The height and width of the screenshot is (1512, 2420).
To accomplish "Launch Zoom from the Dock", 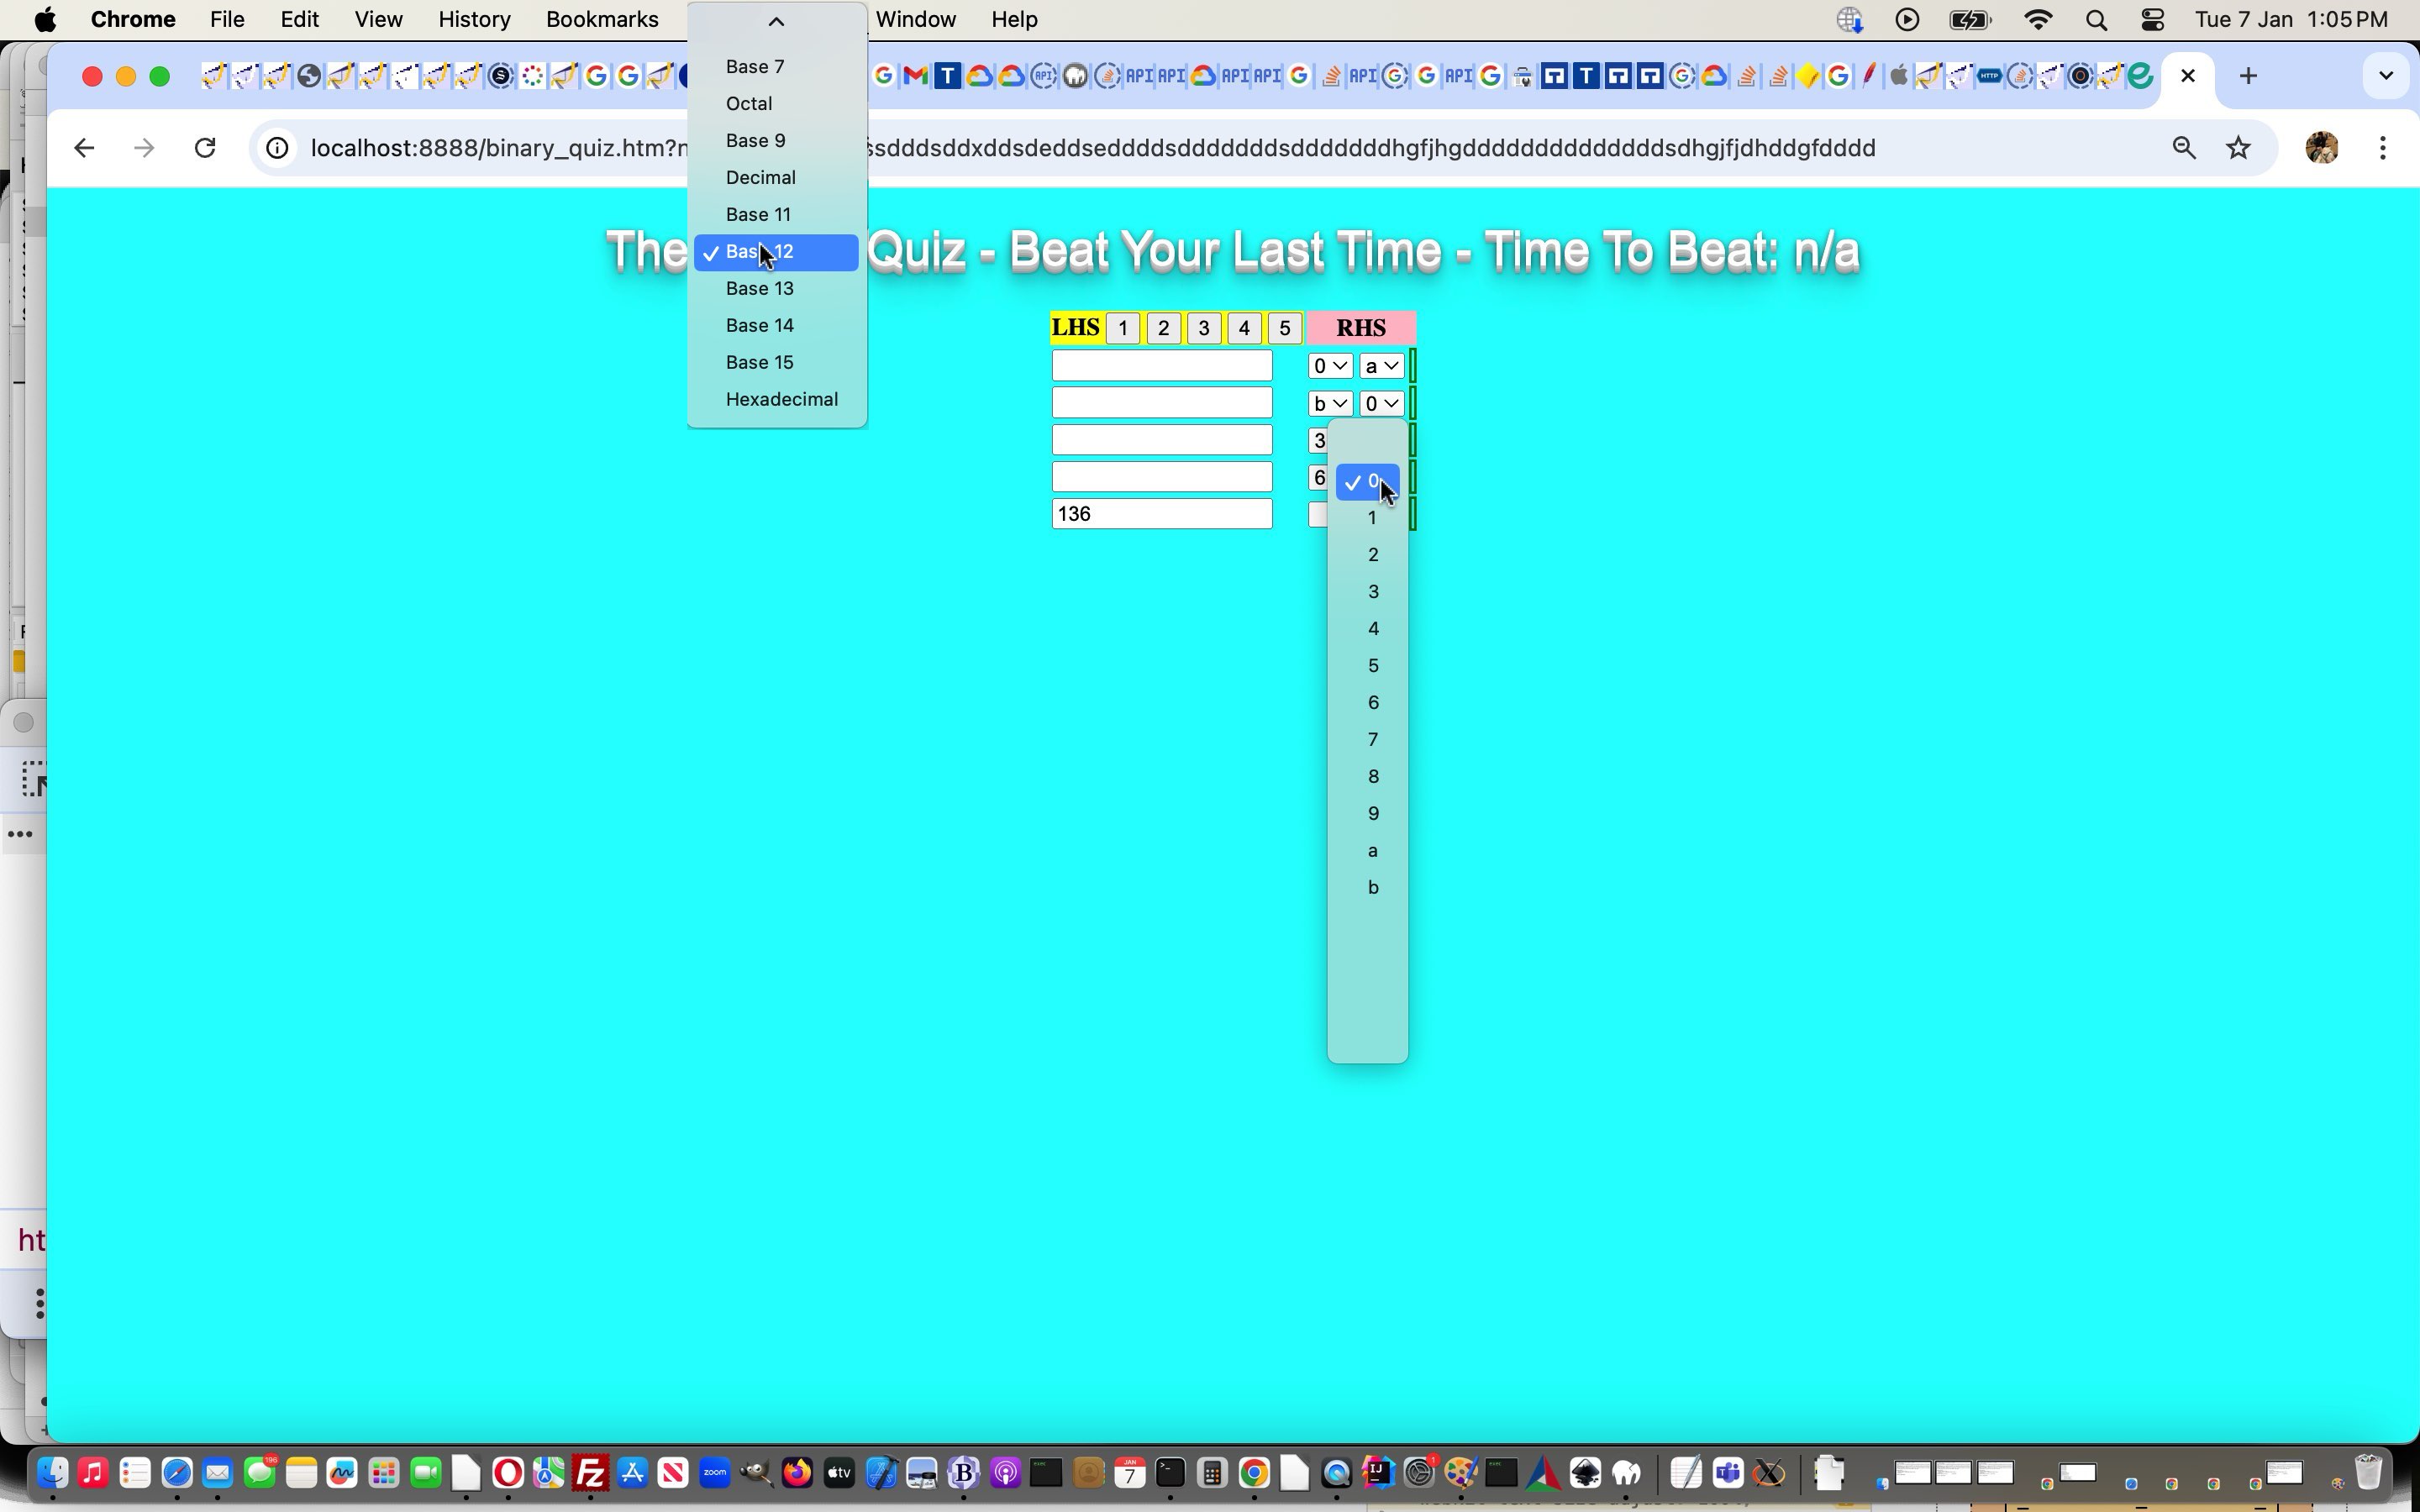I will pyautogui.click(x=715, y=1473).
